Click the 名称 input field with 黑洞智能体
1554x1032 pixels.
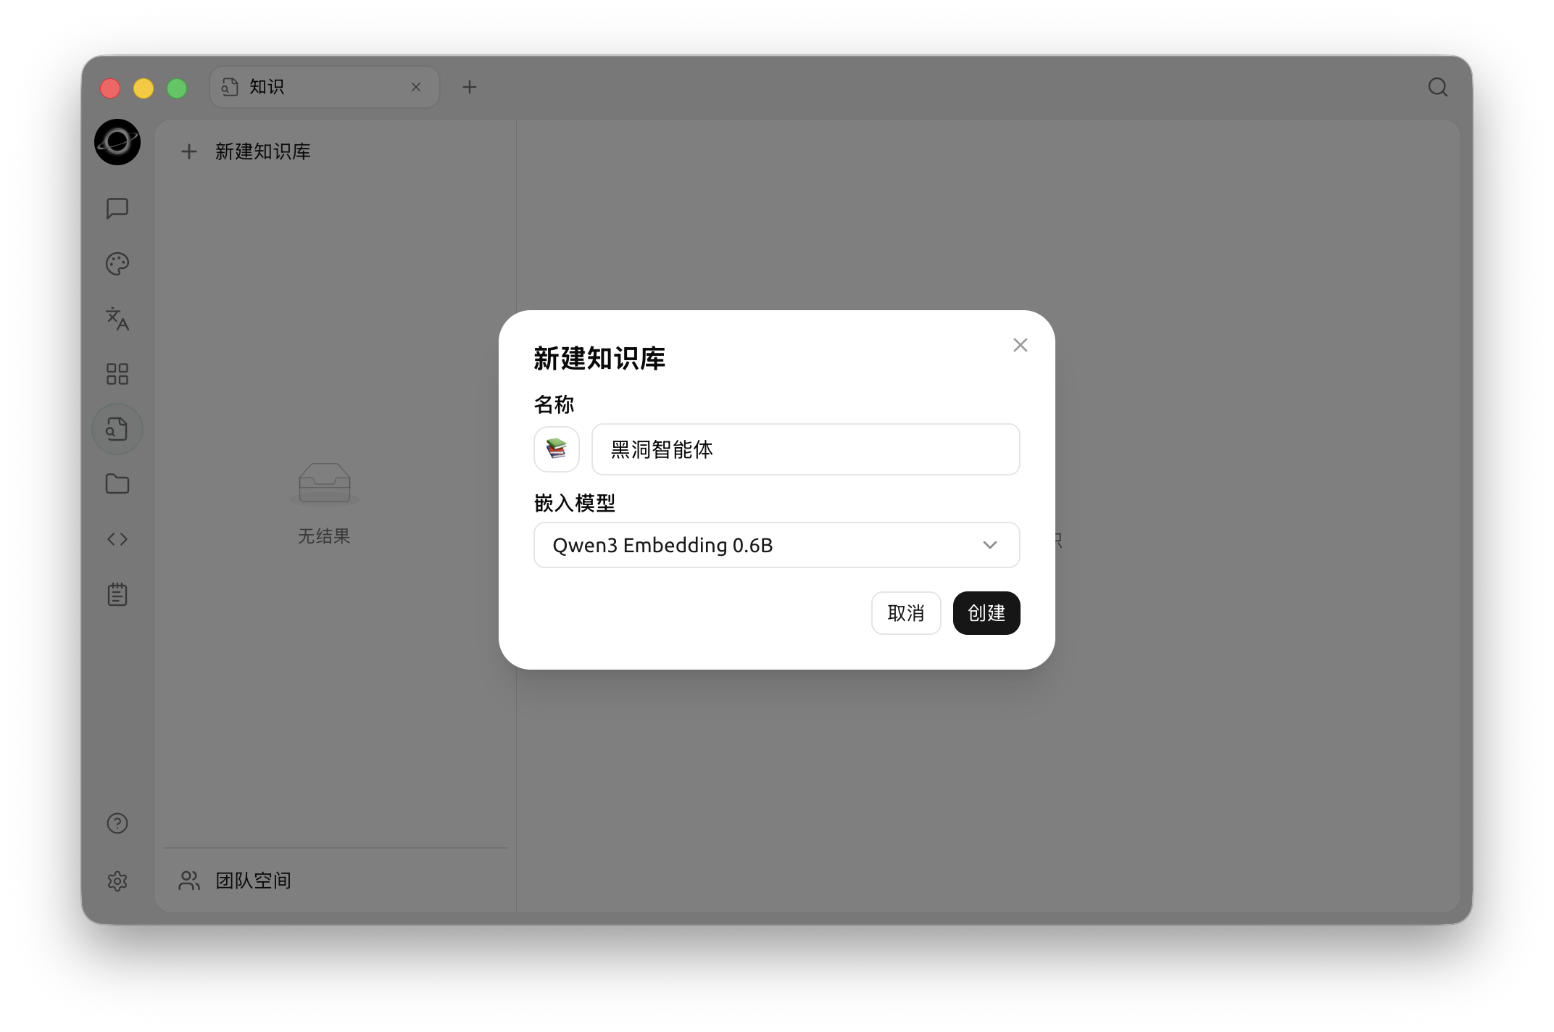click(805, 449)
